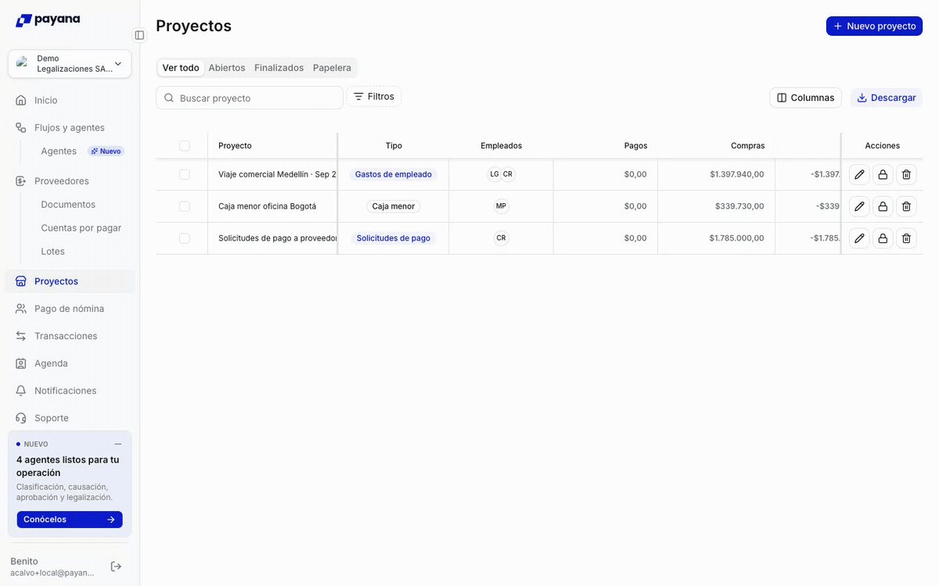
Task: Click the CR avatar in Solicitudes de pago row
Action: click(501, 238)
